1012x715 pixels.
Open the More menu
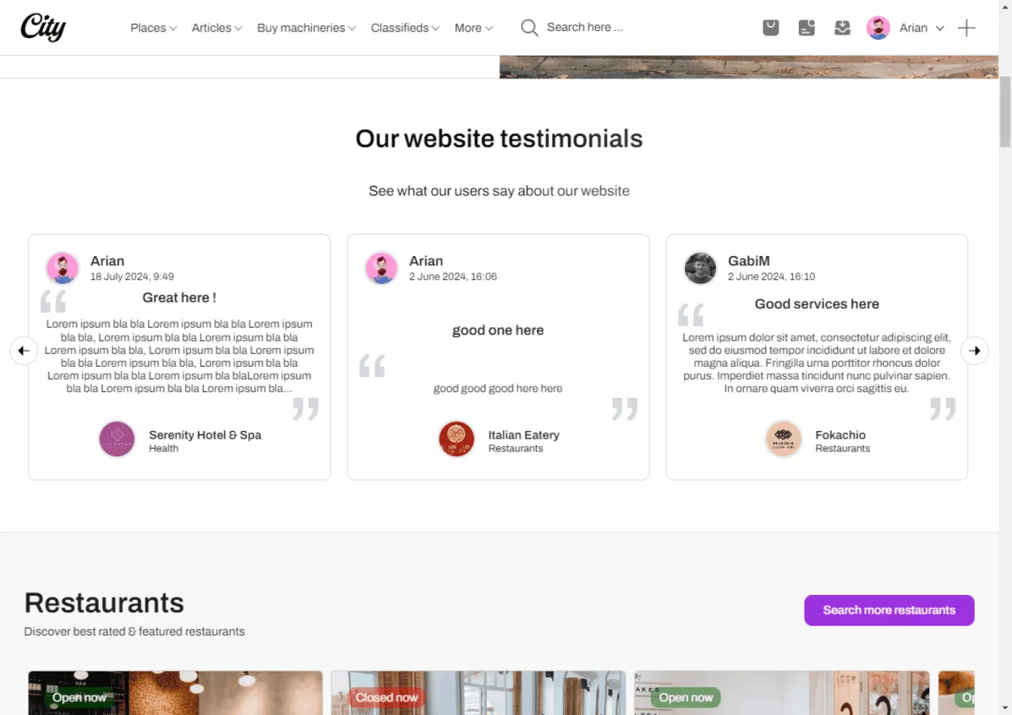click(473, 28)
